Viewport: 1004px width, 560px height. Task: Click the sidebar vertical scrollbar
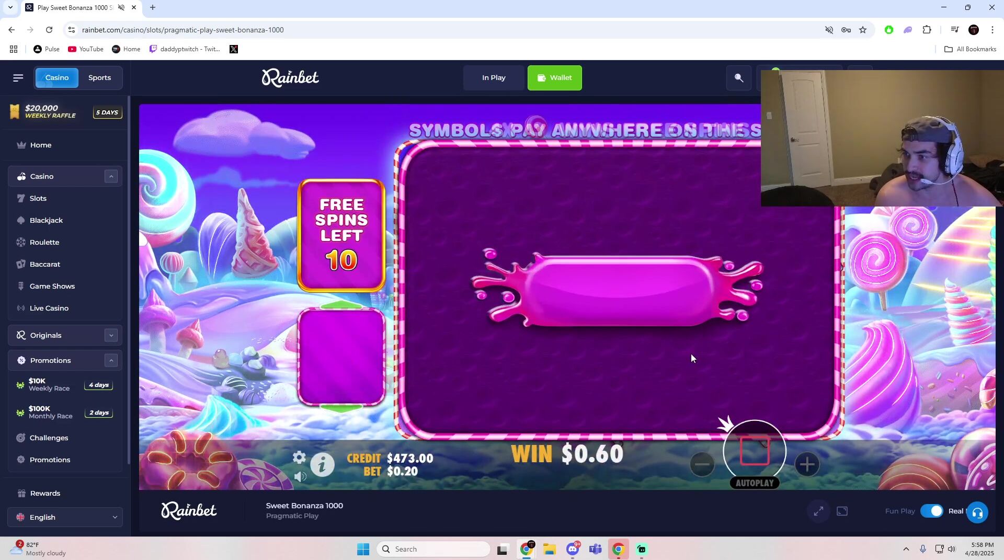129,280
